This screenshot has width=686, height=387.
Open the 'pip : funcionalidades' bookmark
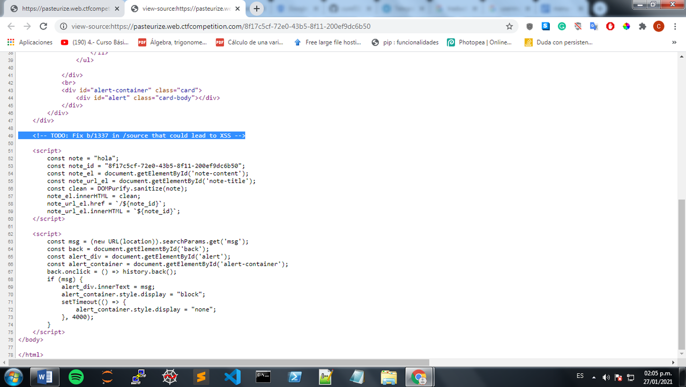(x=405, y=42)
